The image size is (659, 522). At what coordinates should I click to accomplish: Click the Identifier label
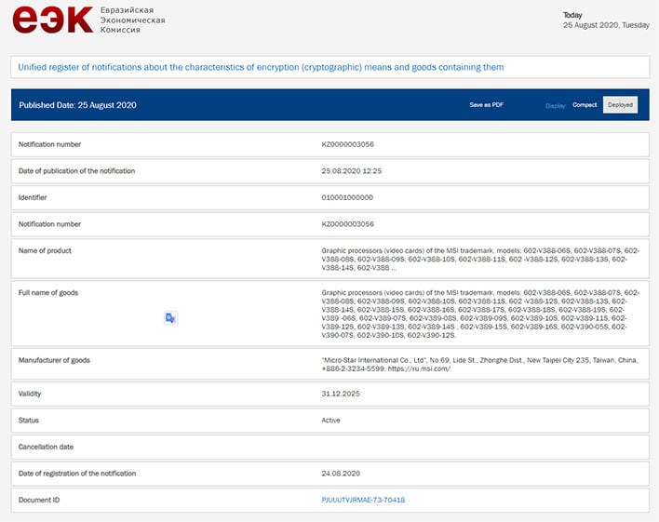[33, 197]
